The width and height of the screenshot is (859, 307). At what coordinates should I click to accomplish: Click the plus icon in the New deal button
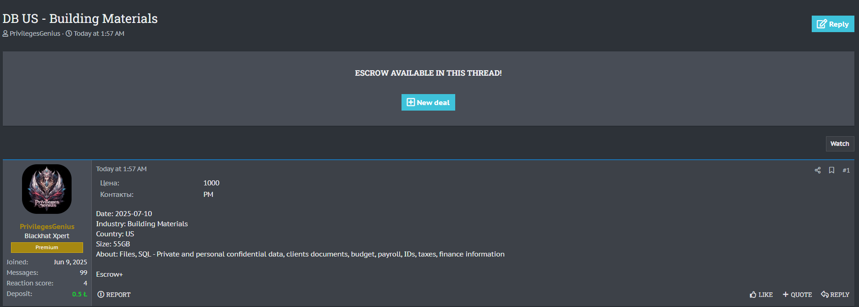411,102
